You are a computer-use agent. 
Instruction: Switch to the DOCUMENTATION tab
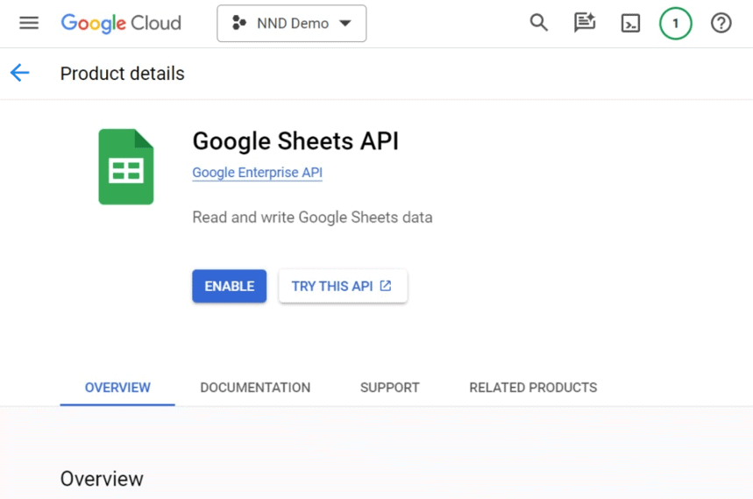255,388
